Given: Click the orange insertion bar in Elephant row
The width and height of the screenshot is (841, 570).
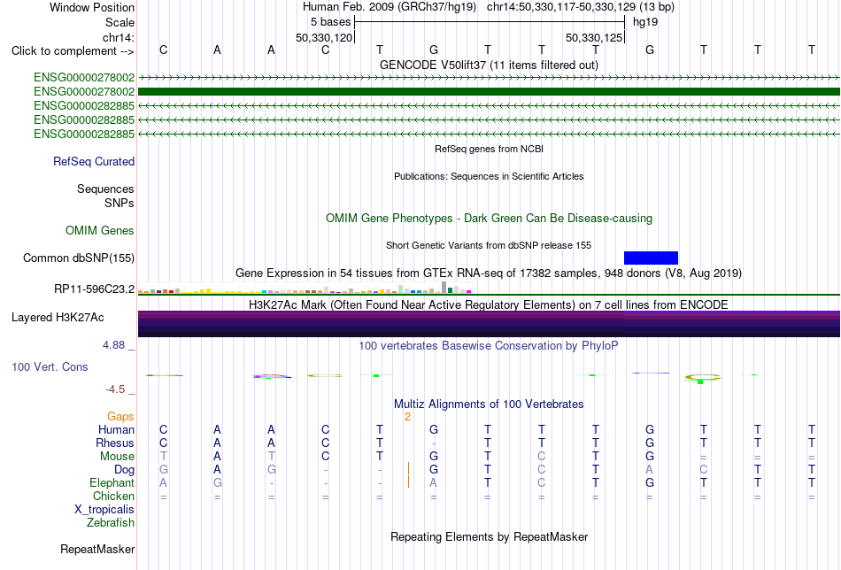Looking at the screenshot, I should click(408, 481).
